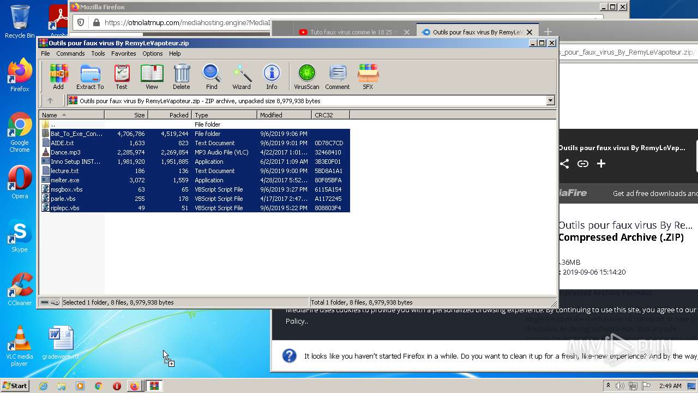Open Opera desktop shortcut
This screenshot has width=698, height=393.
pyautogui.click(x=20, y=182)
